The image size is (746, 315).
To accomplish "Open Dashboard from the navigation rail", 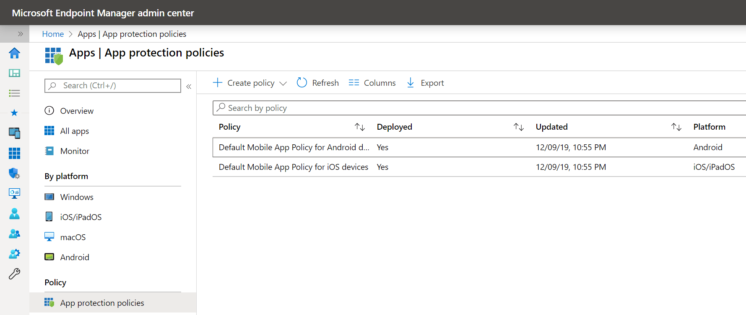I will tap(14, 73).
